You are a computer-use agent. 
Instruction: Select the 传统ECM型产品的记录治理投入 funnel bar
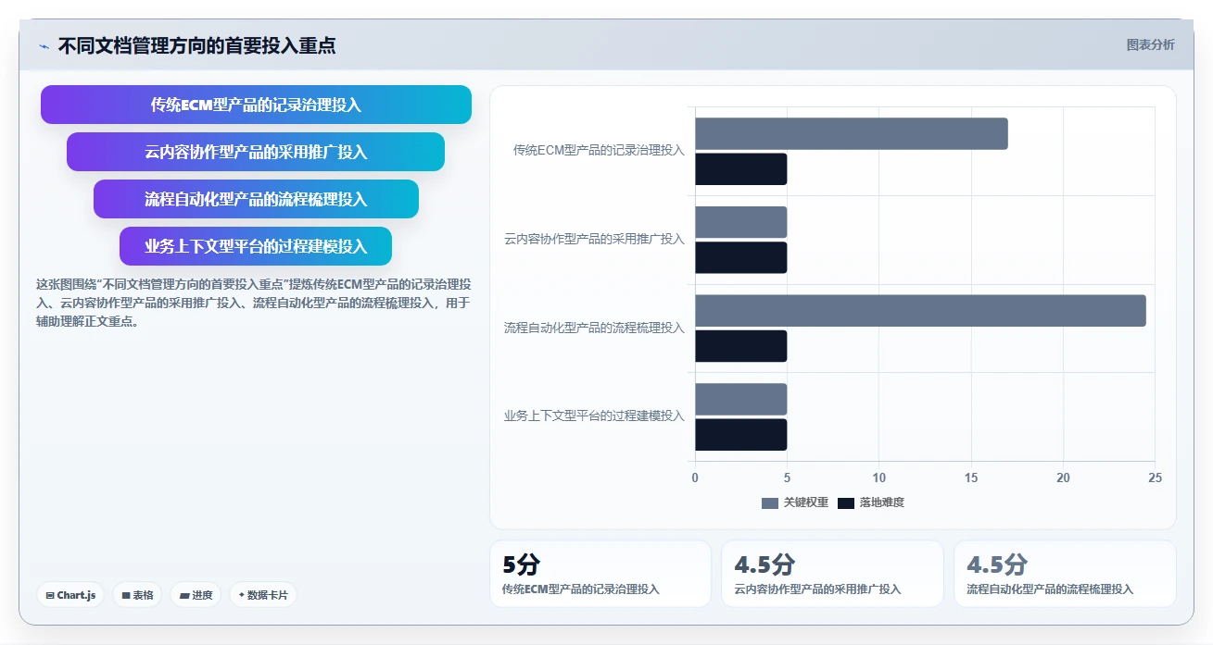pos(256,105)
